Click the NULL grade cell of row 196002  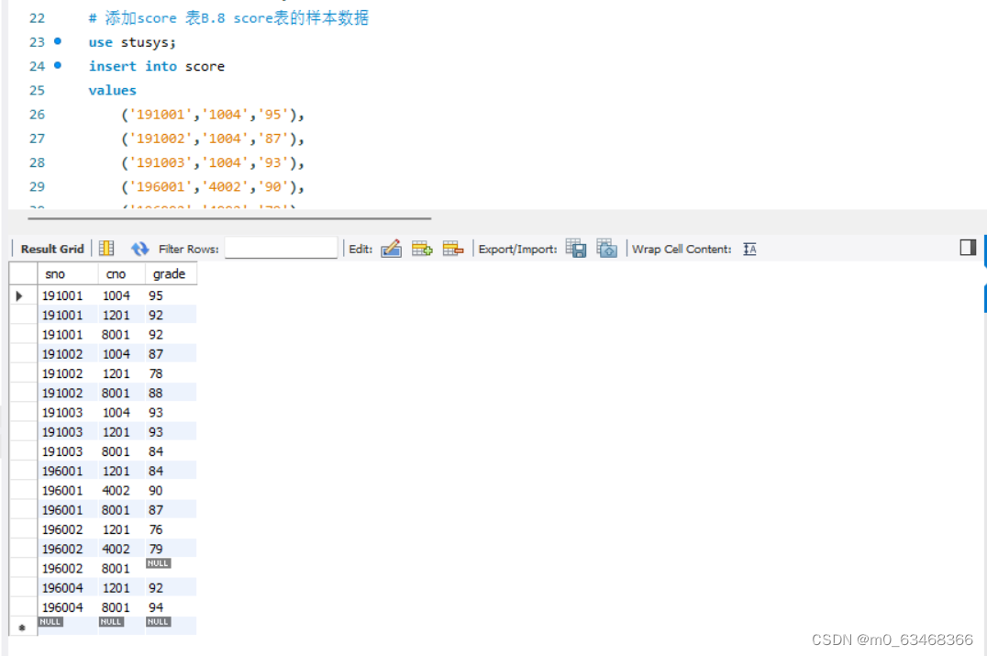coord(158,563)
